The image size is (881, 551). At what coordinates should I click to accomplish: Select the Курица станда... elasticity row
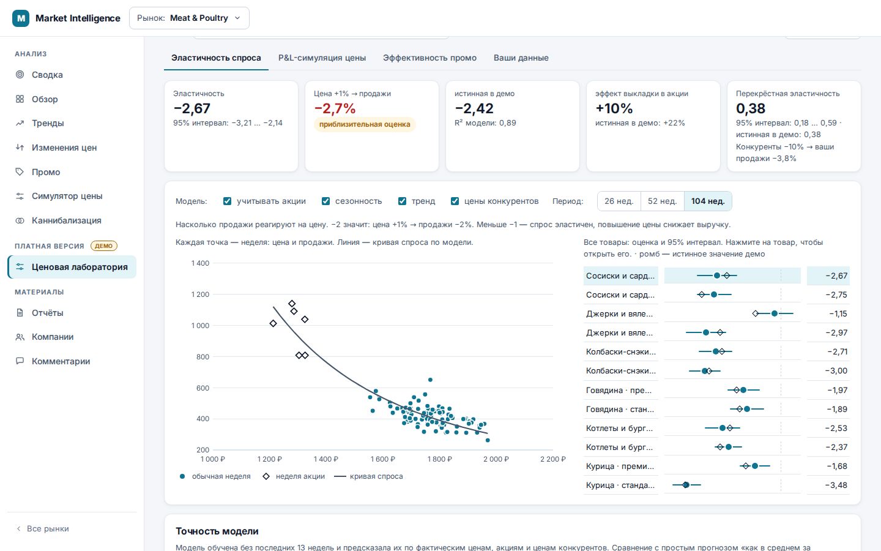click(x=716, y=485)
